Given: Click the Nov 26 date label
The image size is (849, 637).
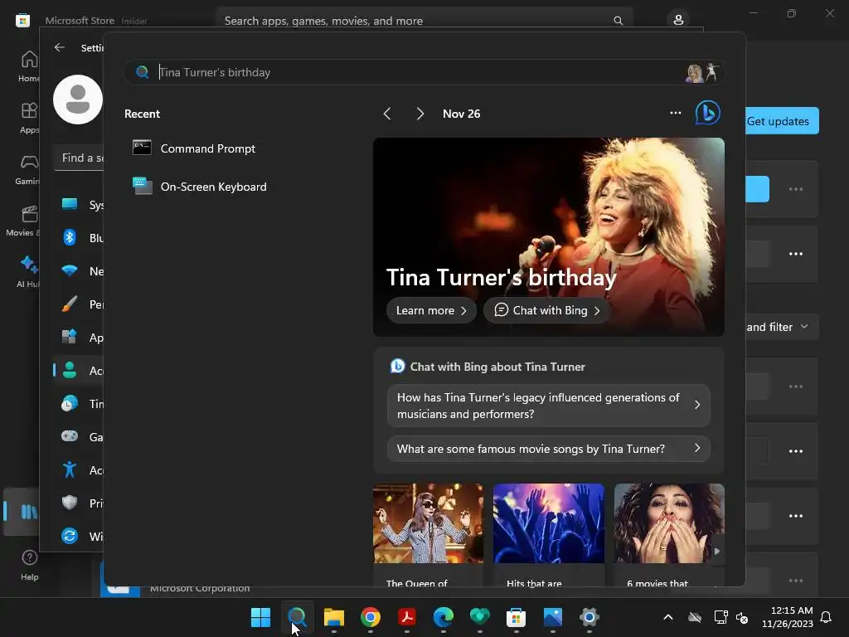Looking at the screenshot, I should click(x=461, y=114).
